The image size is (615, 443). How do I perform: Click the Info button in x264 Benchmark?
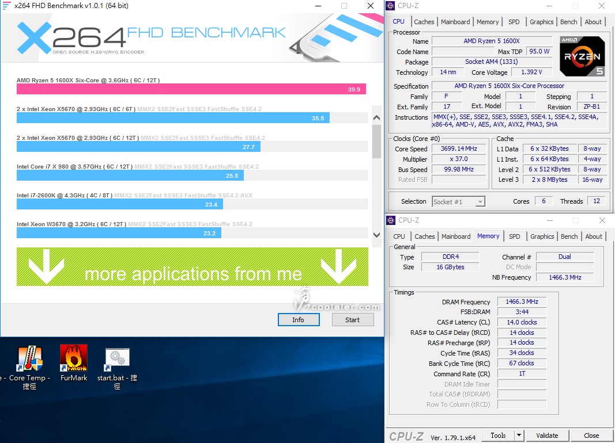(299, 320)
